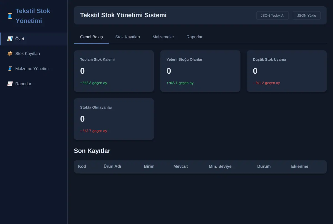The width and height of the screenshot is (333, 224).
Task: Click the Mevcut column header
Action: [181, 166]
